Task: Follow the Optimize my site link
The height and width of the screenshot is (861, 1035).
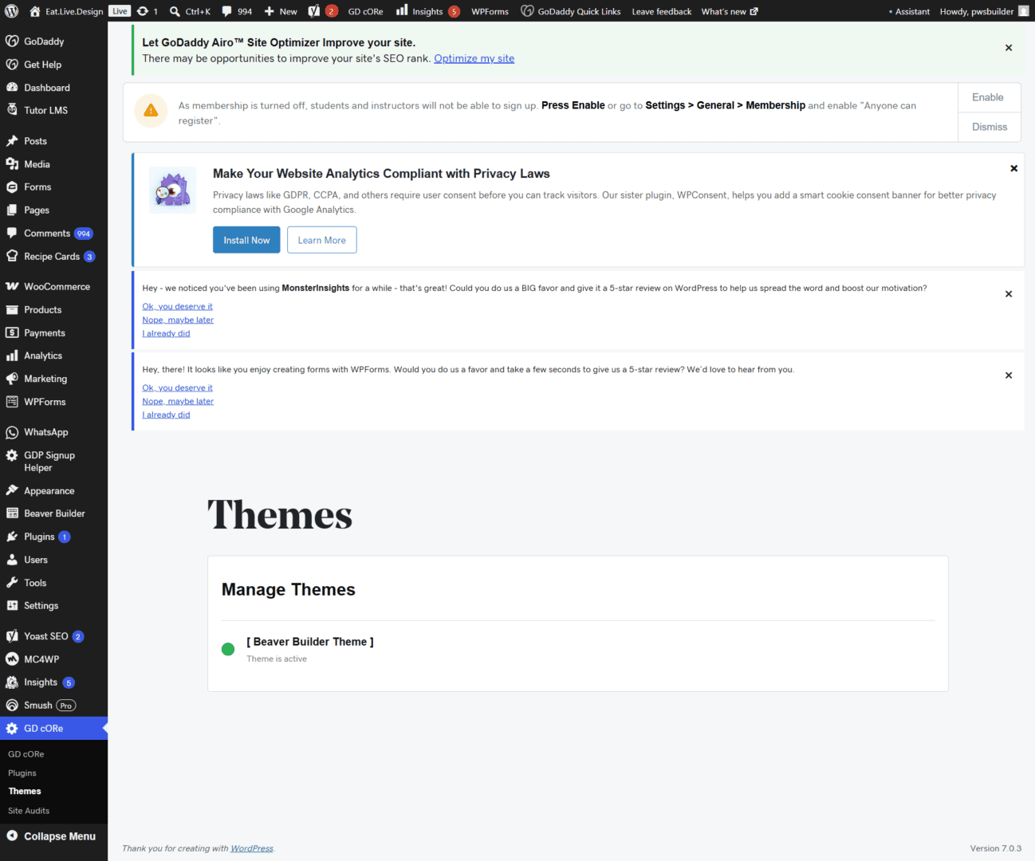Action: [474, 58]
